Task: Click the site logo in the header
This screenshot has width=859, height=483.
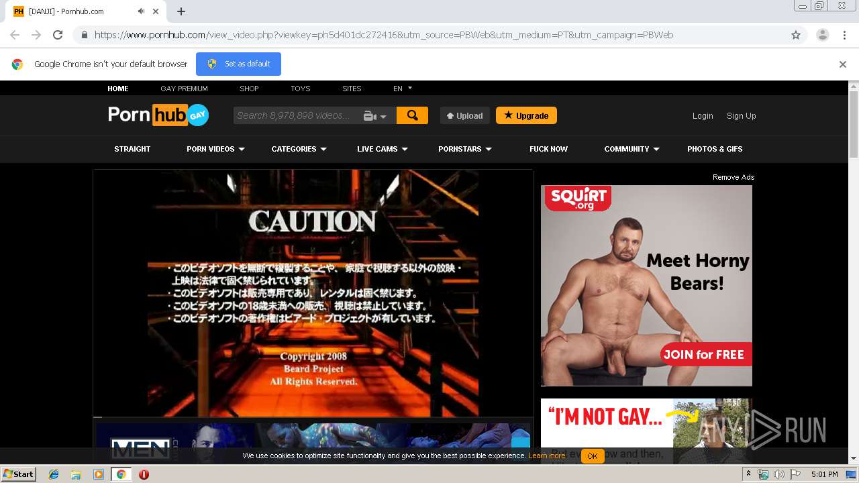Action: [158, 115]
